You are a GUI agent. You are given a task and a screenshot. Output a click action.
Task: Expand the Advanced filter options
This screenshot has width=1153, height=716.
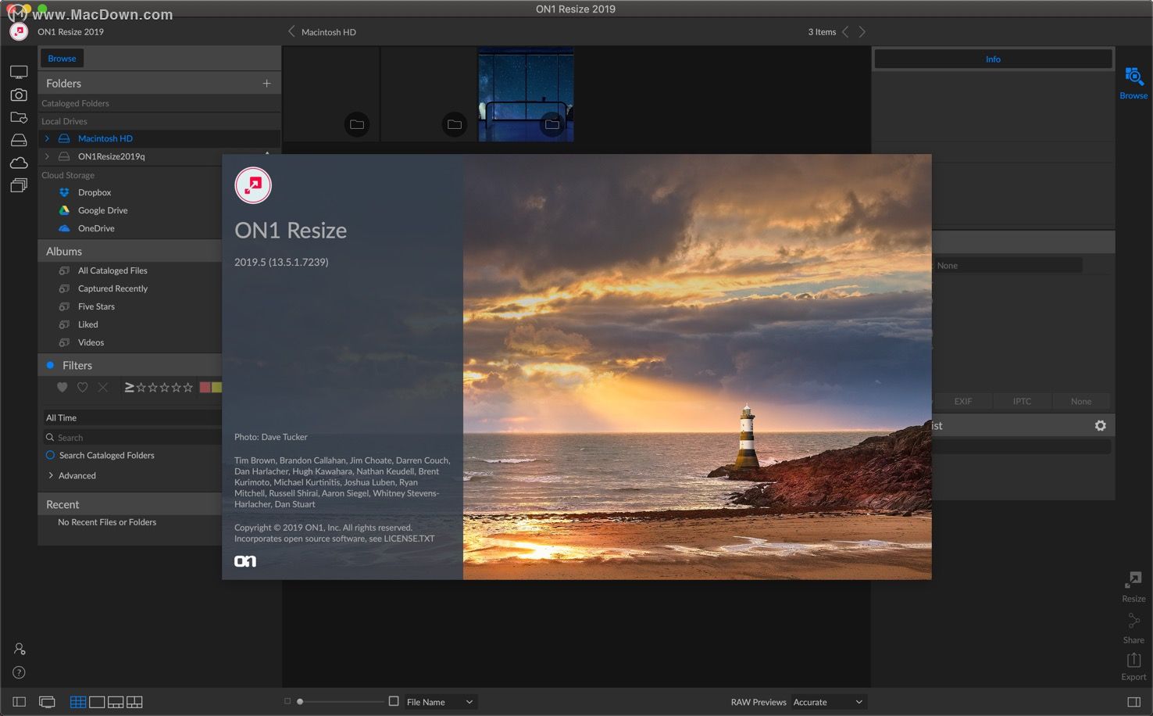(x=51, y=475)
